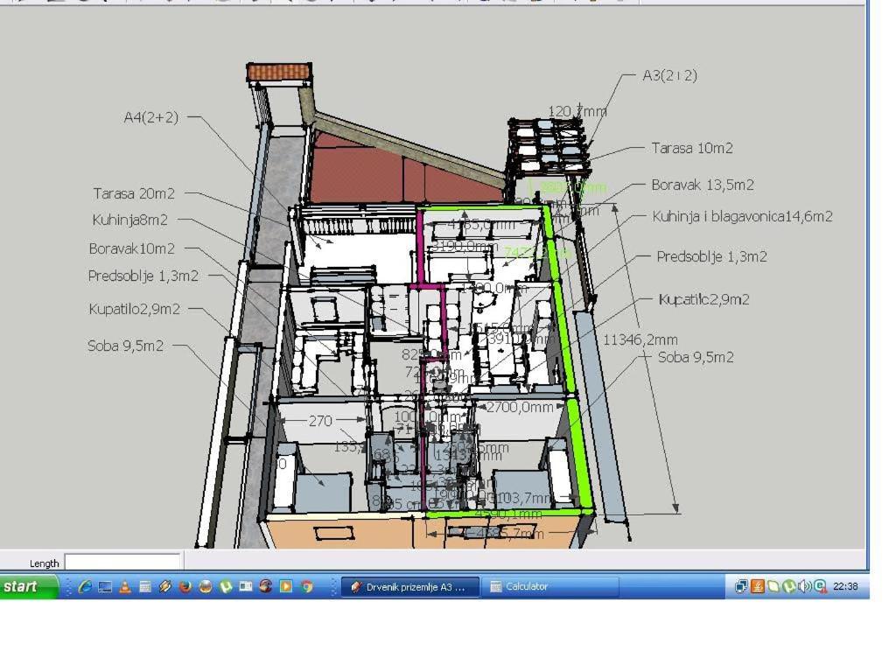The image size is (896, 672).
Task: Launch Internet Explorer from Quick Launch
Action: (85, 586)
